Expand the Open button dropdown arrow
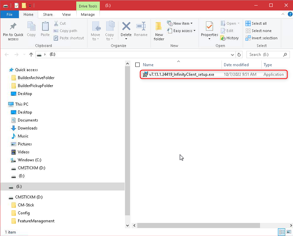 [238, 23]
